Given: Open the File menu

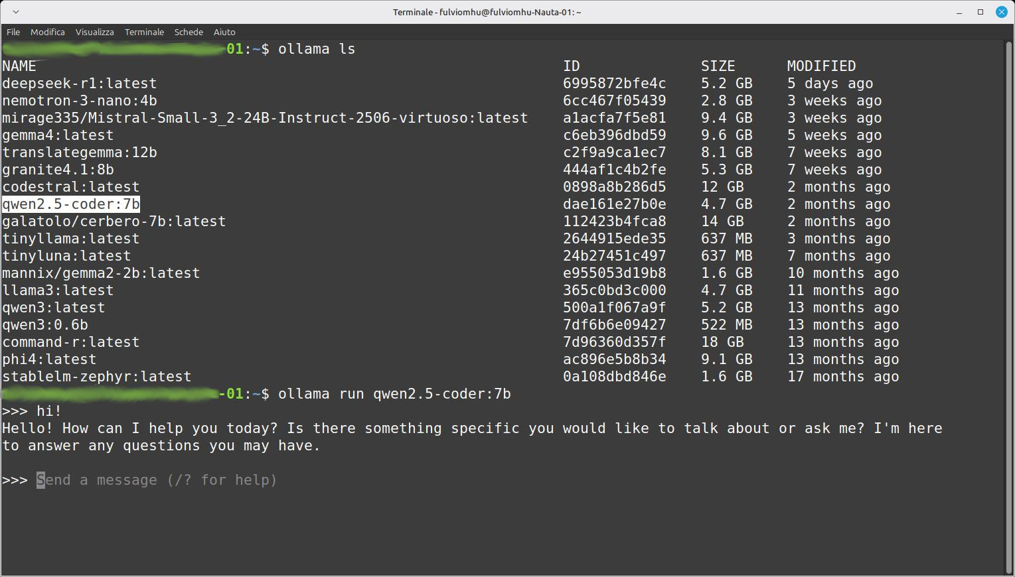Looking at the screenshot, I should click(13, 32).
